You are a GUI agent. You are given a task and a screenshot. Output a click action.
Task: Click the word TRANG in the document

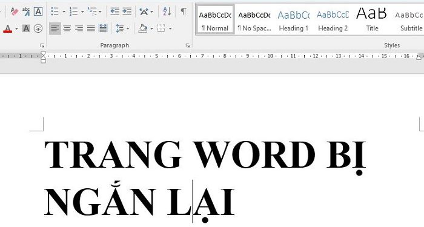point(113,155)
